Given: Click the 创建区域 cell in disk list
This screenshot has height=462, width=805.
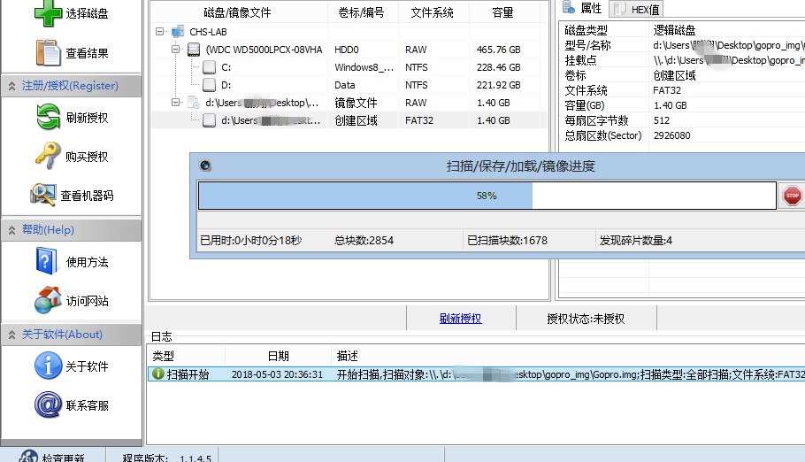Looking at the screenshot, I should pyautogui.click(x=356, y=120).
